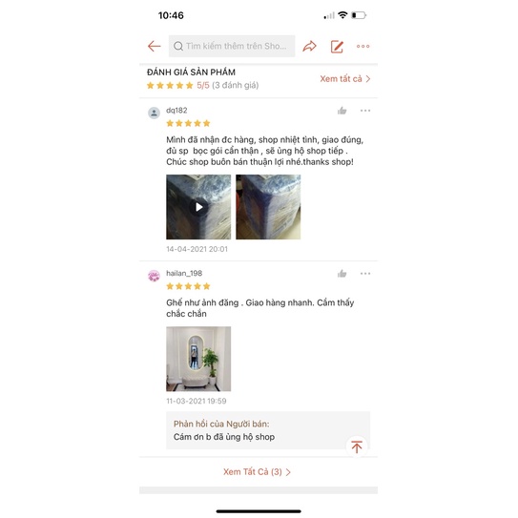Expand all reviews via 'Xem Tất Cả (3)'
This screenshot has height=518, width=518.
pyautogui.click(x=257, y=472)
